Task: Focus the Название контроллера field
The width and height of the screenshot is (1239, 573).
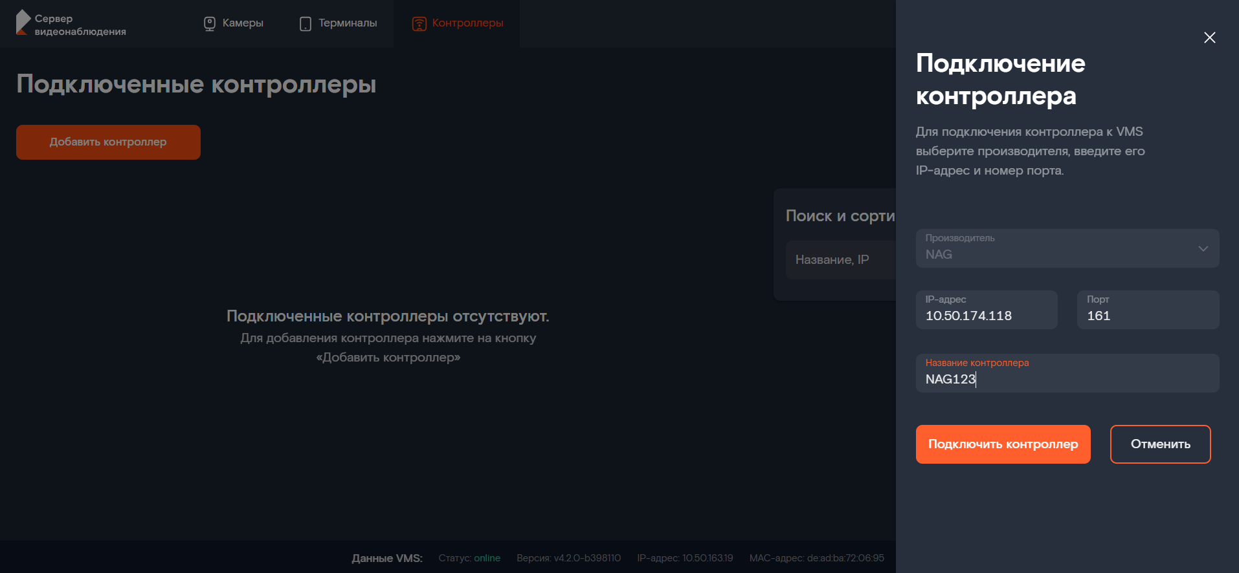Action: [1067, 373]
